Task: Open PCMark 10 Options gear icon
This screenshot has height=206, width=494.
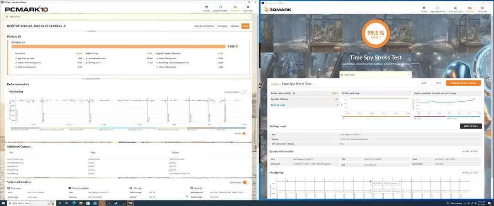Action: click(x=247, y=7)
